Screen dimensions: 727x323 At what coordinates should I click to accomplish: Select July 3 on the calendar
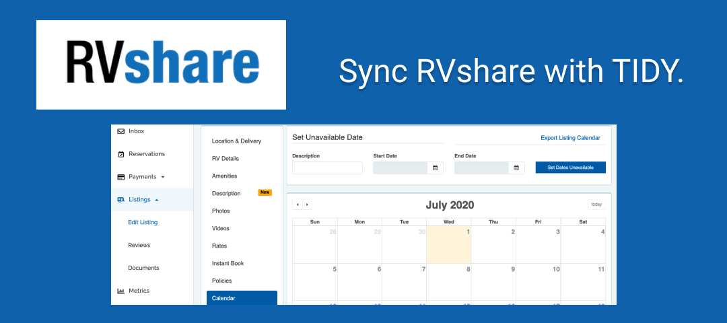539,245
